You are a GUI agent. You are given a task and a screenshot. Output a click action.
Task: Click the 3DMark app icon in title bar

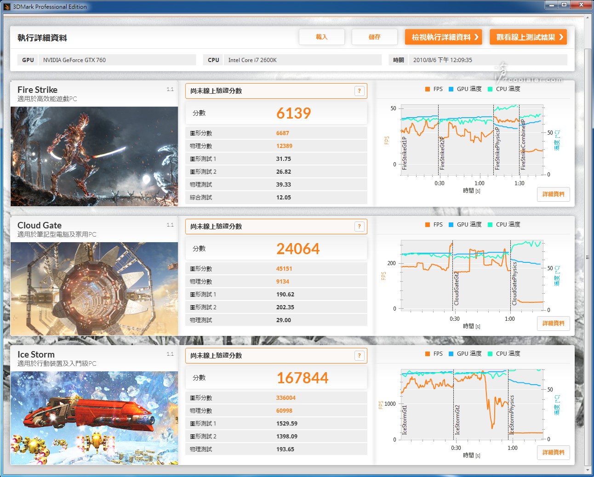tap(6, 6)
